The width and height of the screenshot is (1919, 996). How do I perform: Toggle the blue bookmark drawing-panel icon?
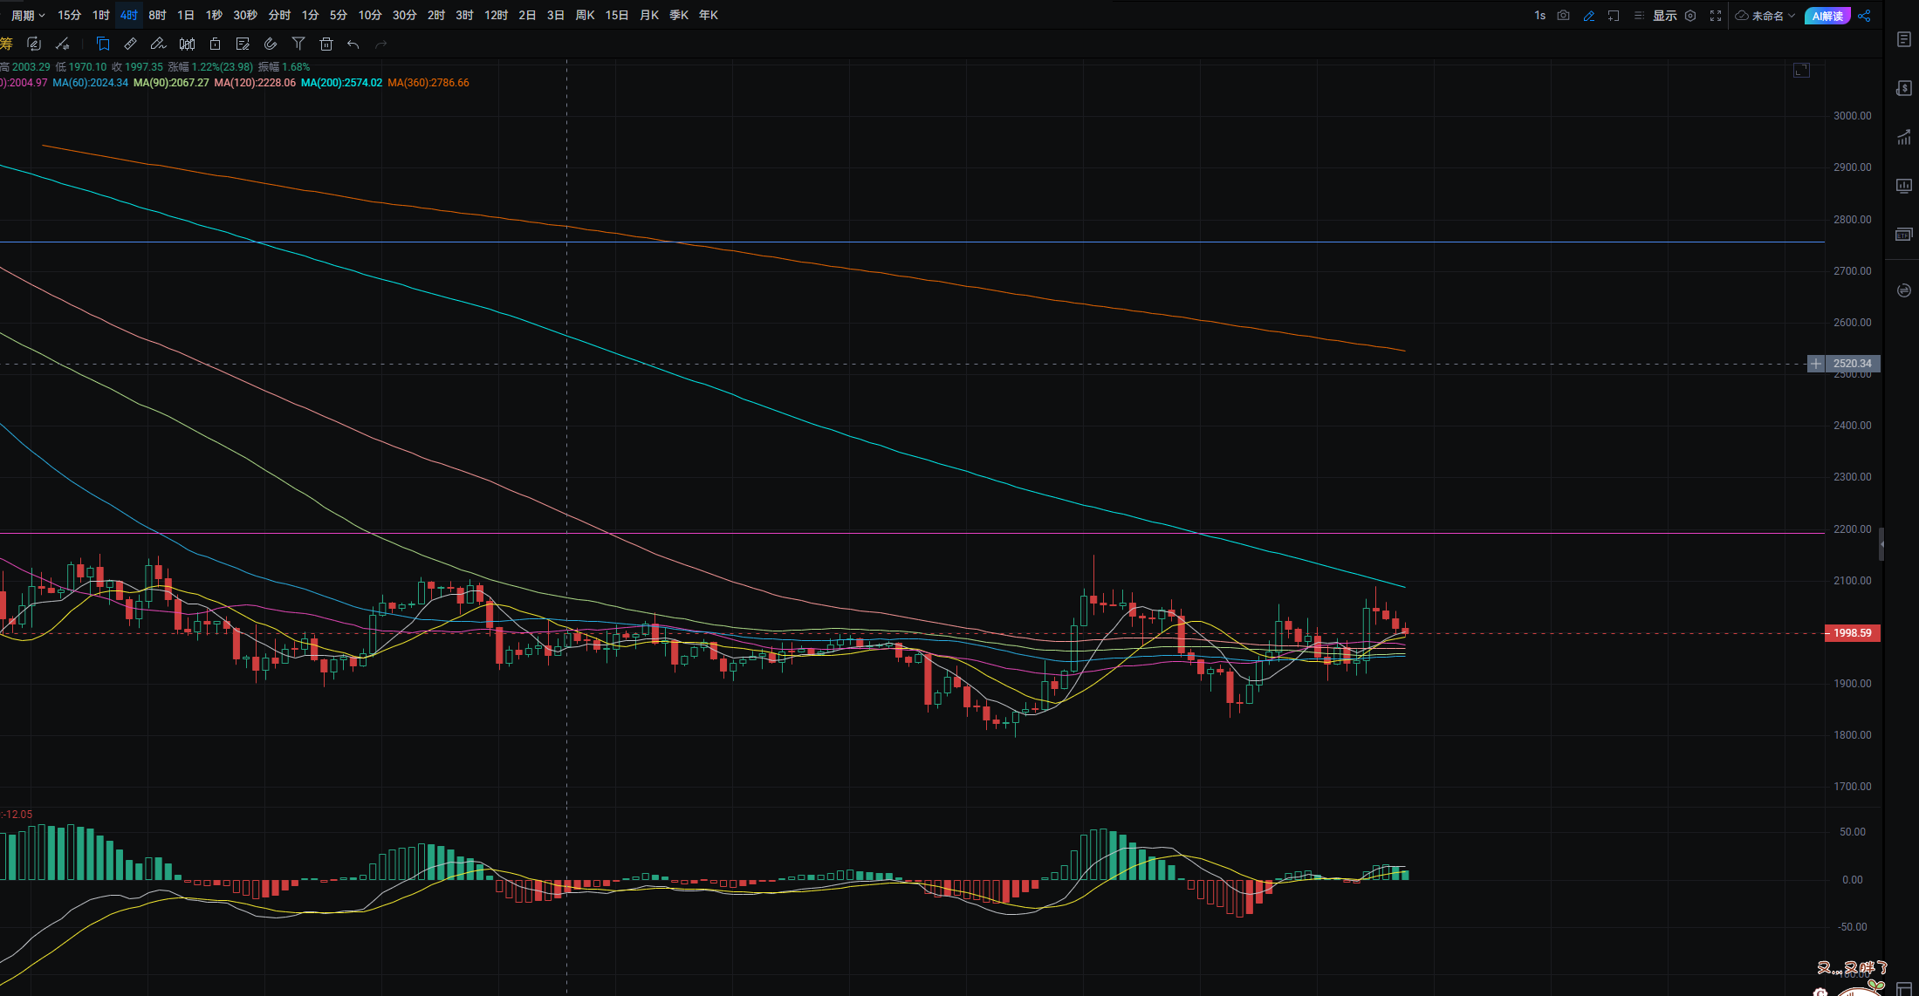pyautogui.click(x=103, y=44)
